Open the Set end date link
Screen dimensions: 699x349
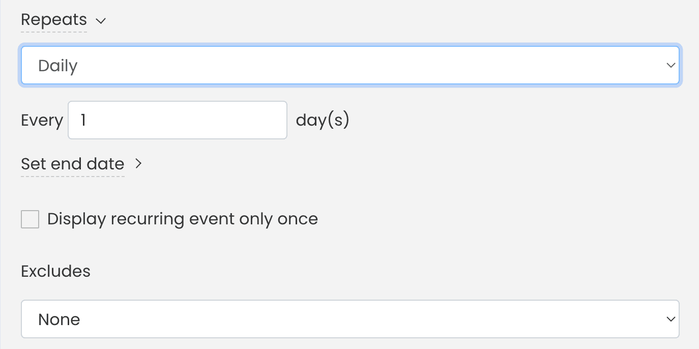pos(73,164)
